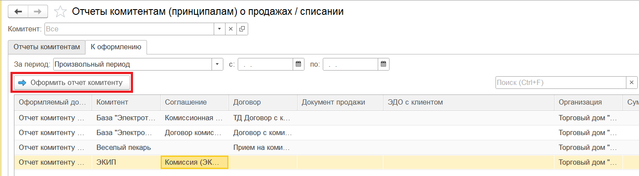Focus the Комитент input field
This screenshot has height=176, width=639.
[130, 29]
